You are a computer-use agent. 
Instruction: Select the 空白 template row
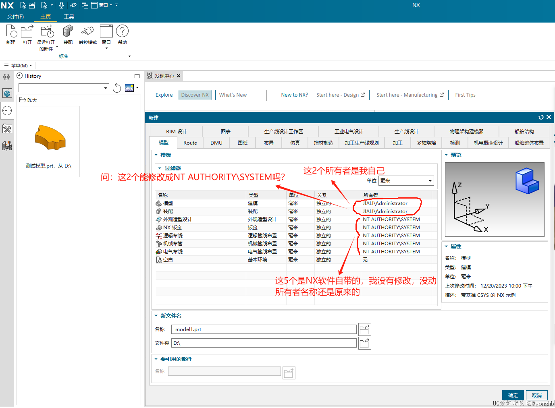[x=296, y=260]
